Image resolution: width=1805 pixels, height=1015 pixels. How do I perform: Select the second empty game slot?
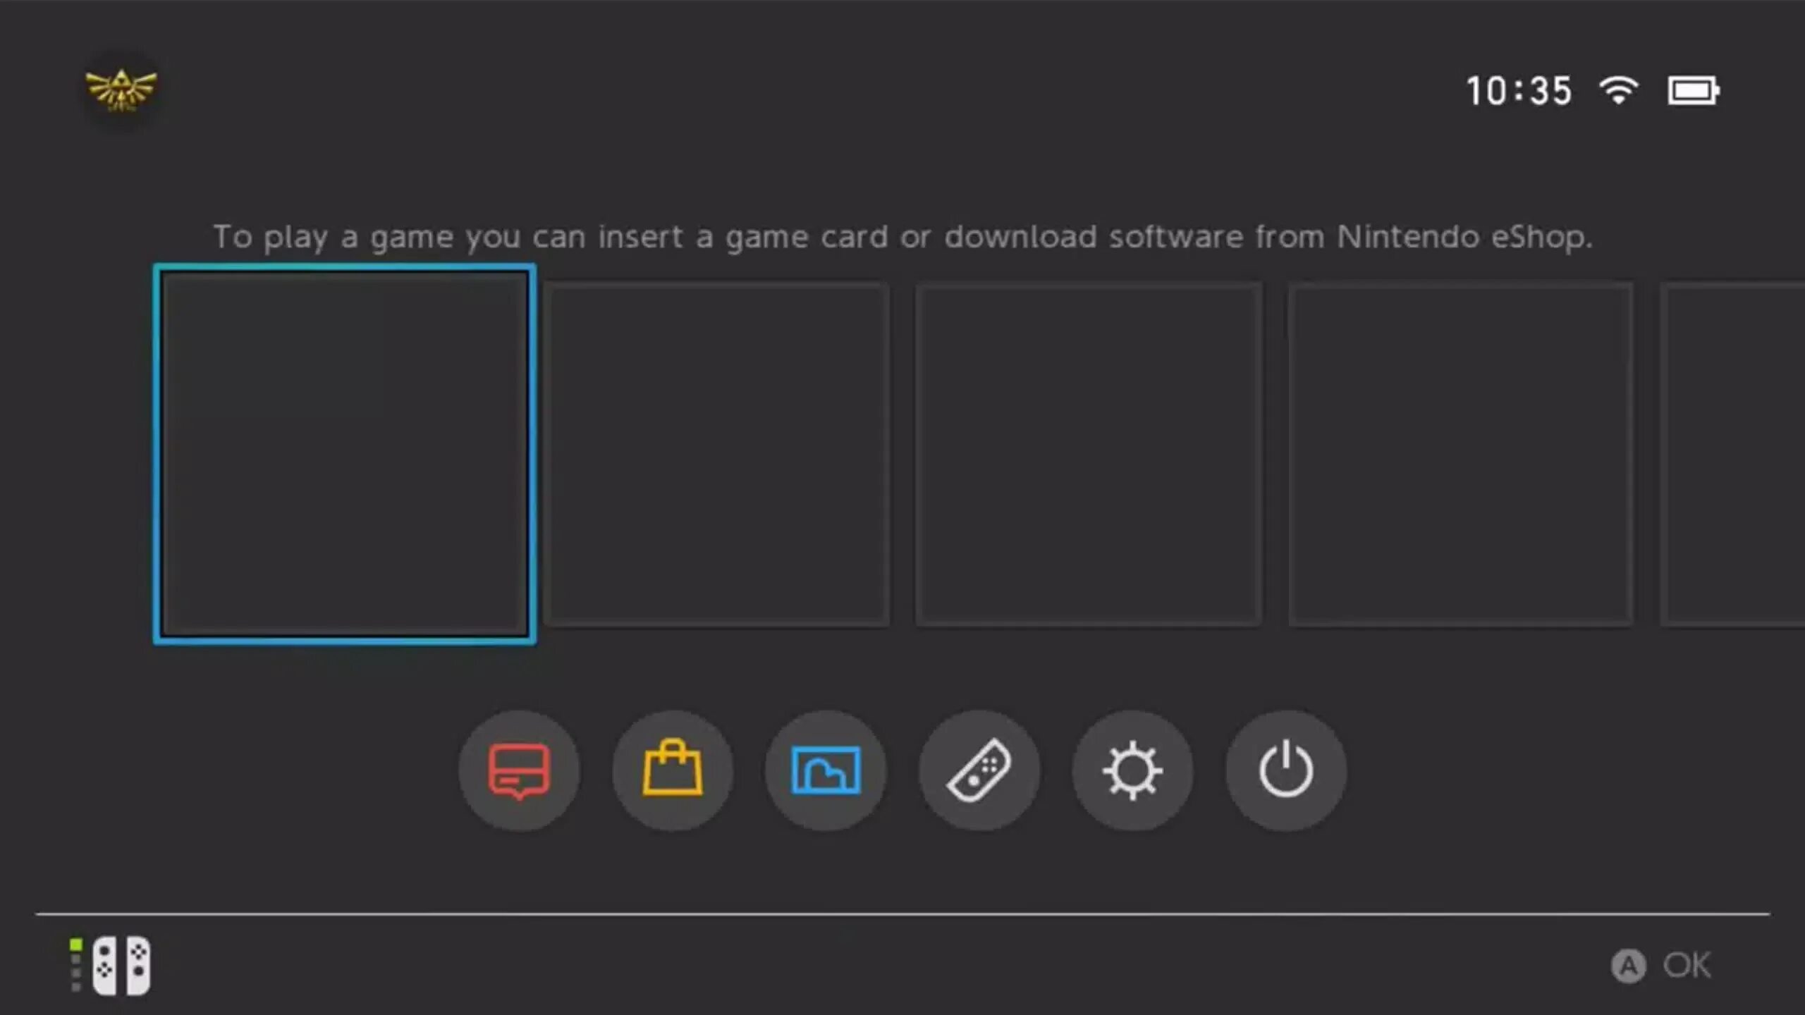[x=716, y=453]
